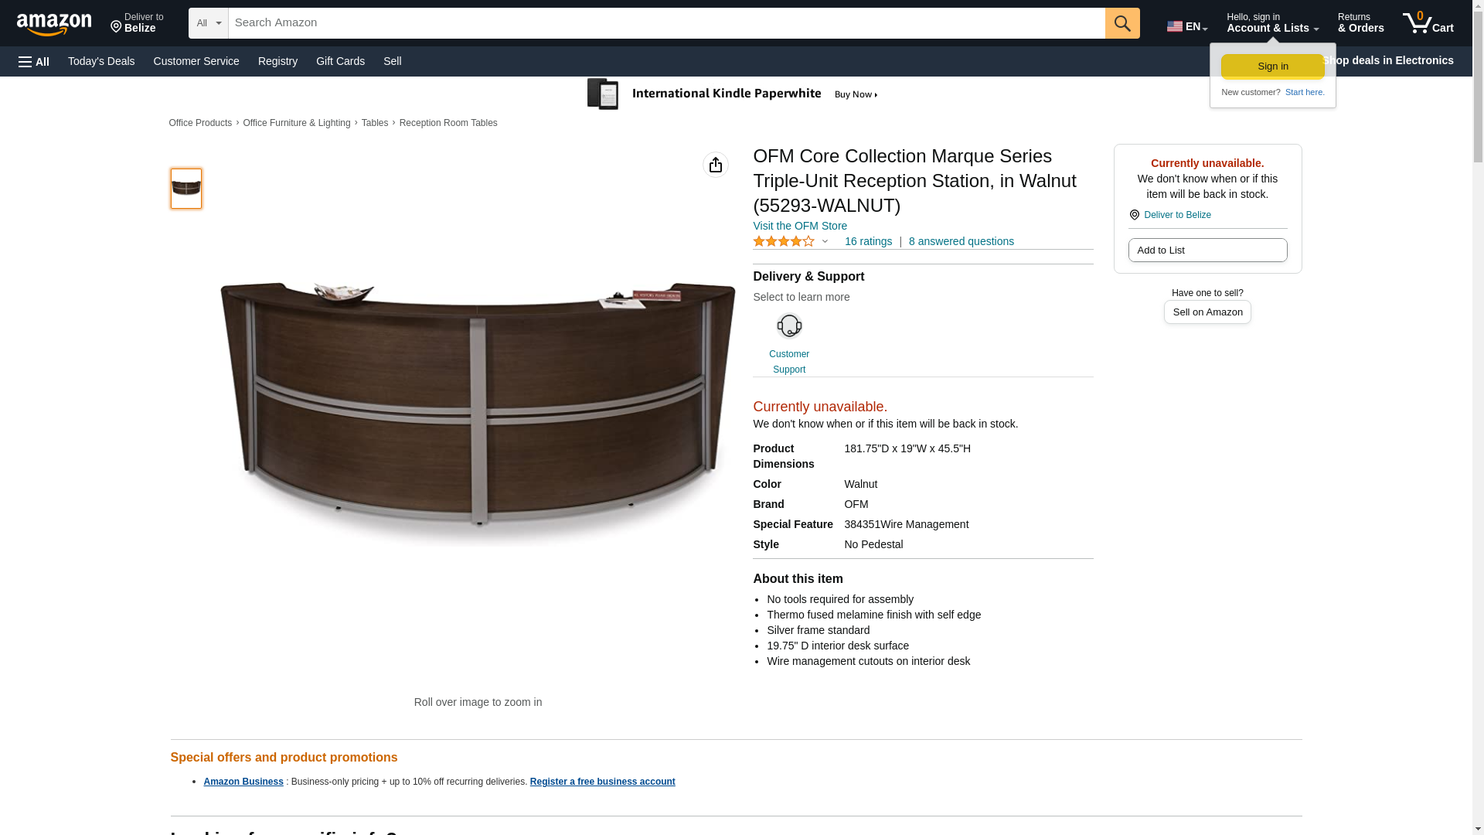
Task: Visit the OFM Store link
Action: click(799, 226)
